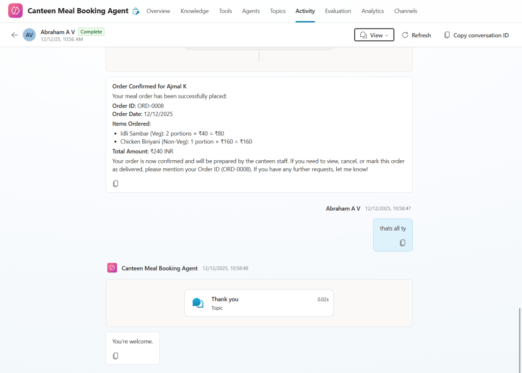522x373 pixels.
Task: Copy the 'thats all ty' user message
Action: coord(403,243)
